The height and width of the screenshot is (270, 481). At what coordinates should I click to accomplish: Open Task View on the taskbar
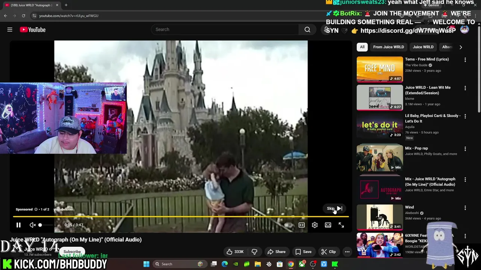click(214, 264)
